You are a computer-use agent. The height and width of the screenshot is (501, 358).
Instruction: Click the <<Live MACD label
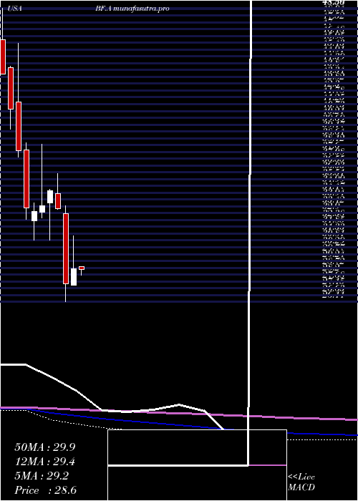[x=301, y=482]
